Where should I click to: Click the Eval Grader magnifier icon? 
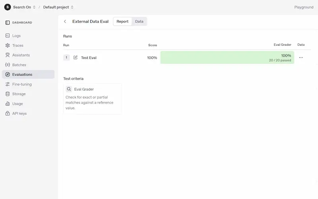pos(69,89)
